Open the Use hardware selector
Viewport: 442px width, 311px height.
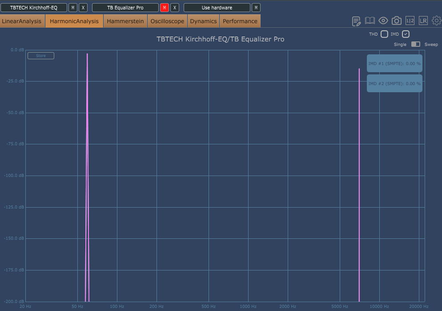[217, 8]
